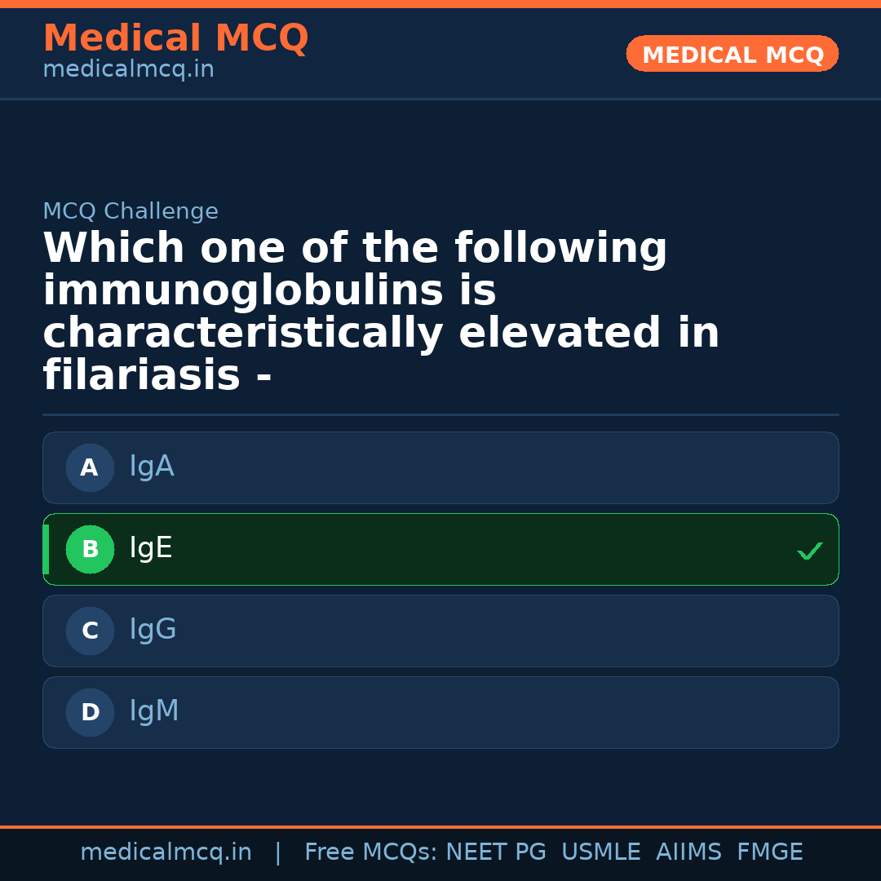
Task: Click the green checkmark icon
Action: pyautogui.click(x=809, y=551)
